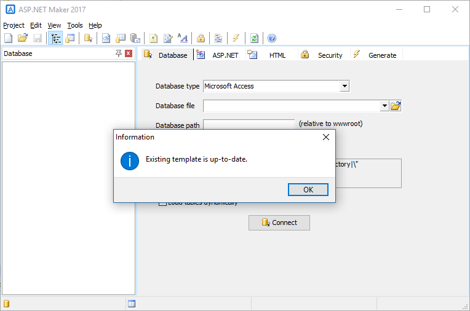Click the lightning bolt Generate toolbar icon
The height and width of the screenshot is (311, 470).
(236, 38)
